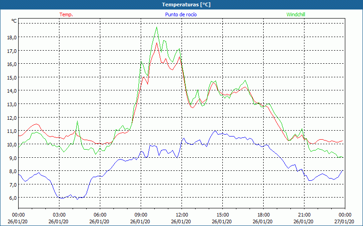Screen dimensions: 363x226
Task: Click the 17,0 y-axis value
Action: (12, 51)
